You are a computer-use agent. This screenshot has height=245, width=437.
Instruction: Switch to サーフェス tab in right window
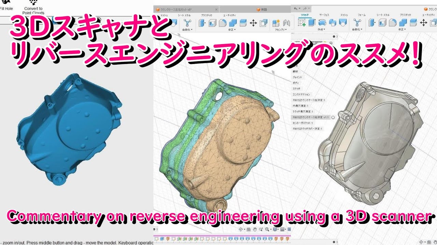(x=325, y=15)
